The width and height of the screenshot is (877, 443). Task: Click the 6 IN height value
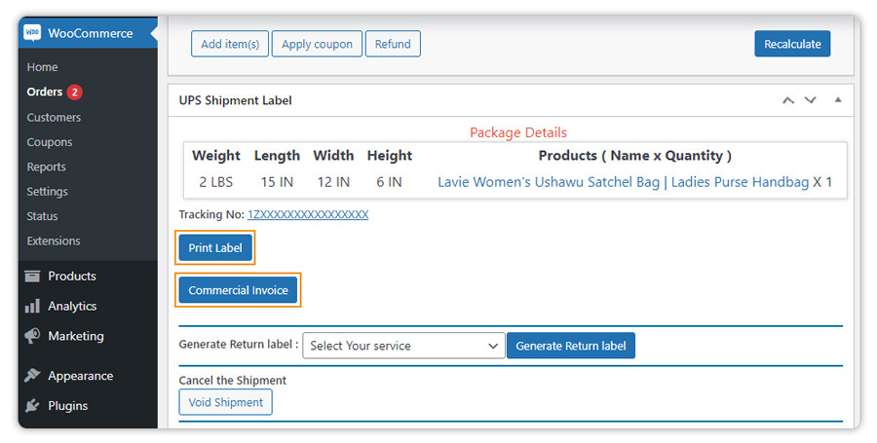(389, 182)
